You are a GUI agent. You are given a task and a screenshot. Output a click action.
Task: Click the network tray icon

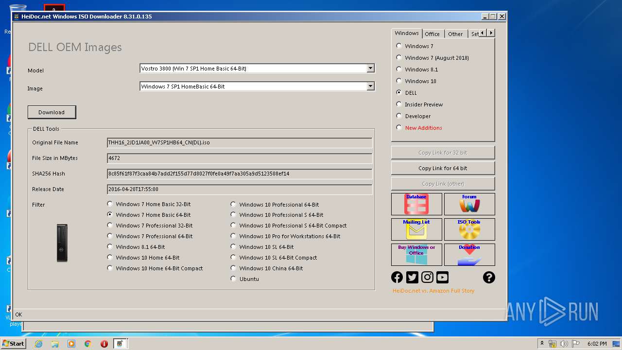553,344
